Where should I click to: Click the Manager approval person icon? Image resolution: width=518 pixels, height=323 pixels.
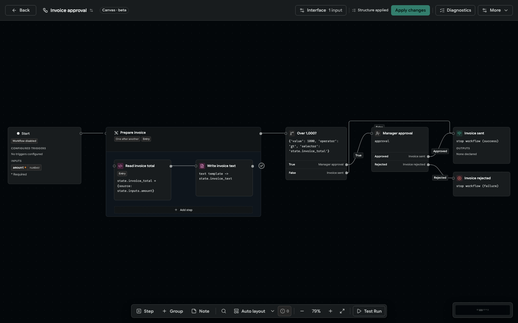point(378,133)
